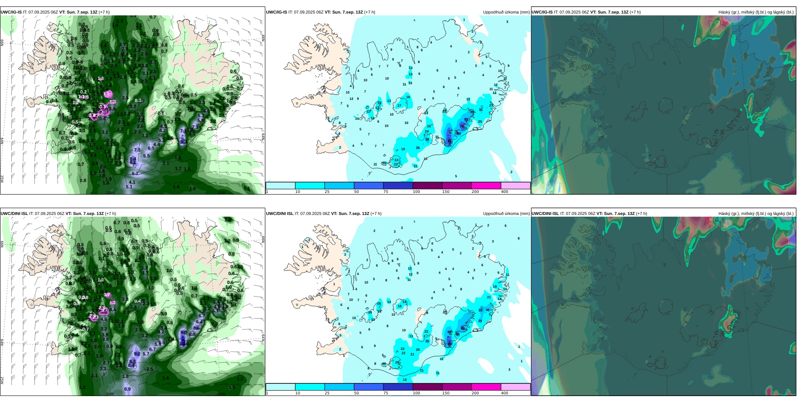Viewport: 804px width, 402px height.
Task: Pick the 1–10 mm pale cyan swatch in DINI ISL legend
Action: 281,387
